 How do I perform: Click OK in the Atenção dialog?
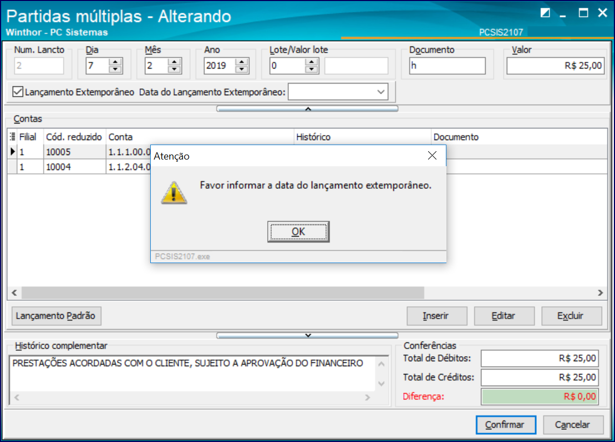click(x=298, y=232)
